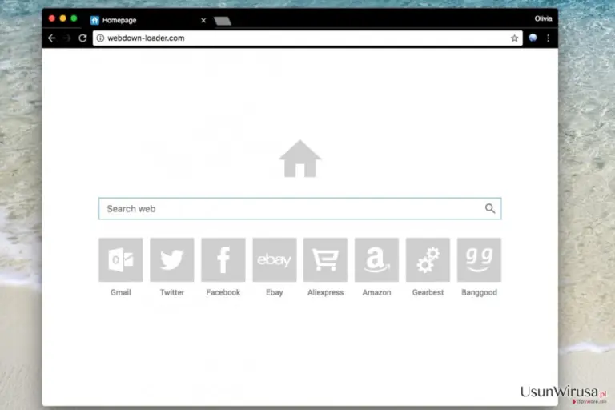This screenshot has width=615, height=410.
Task: Open the Ebay shortcut tile
Action: pos(275,259)
